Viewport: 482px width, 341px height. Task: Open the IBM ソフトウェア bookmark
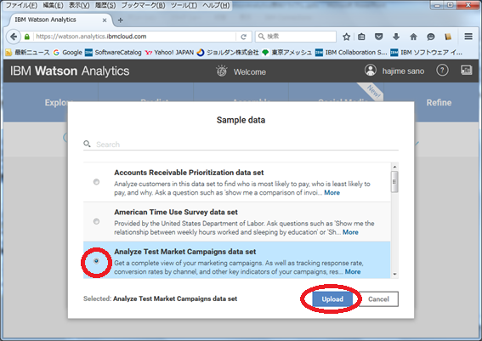[x=427, y=53]
